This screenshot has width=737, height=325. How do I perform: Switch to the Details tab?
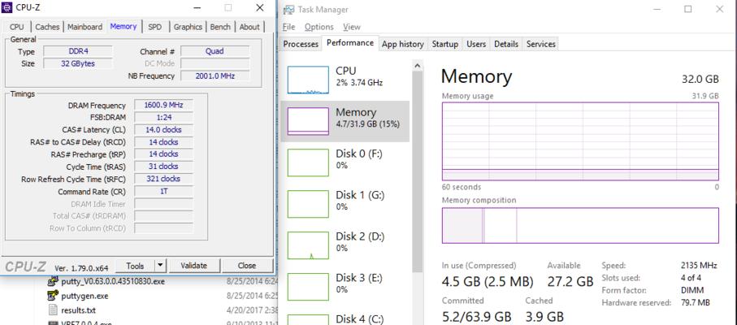tap(506, 44)
